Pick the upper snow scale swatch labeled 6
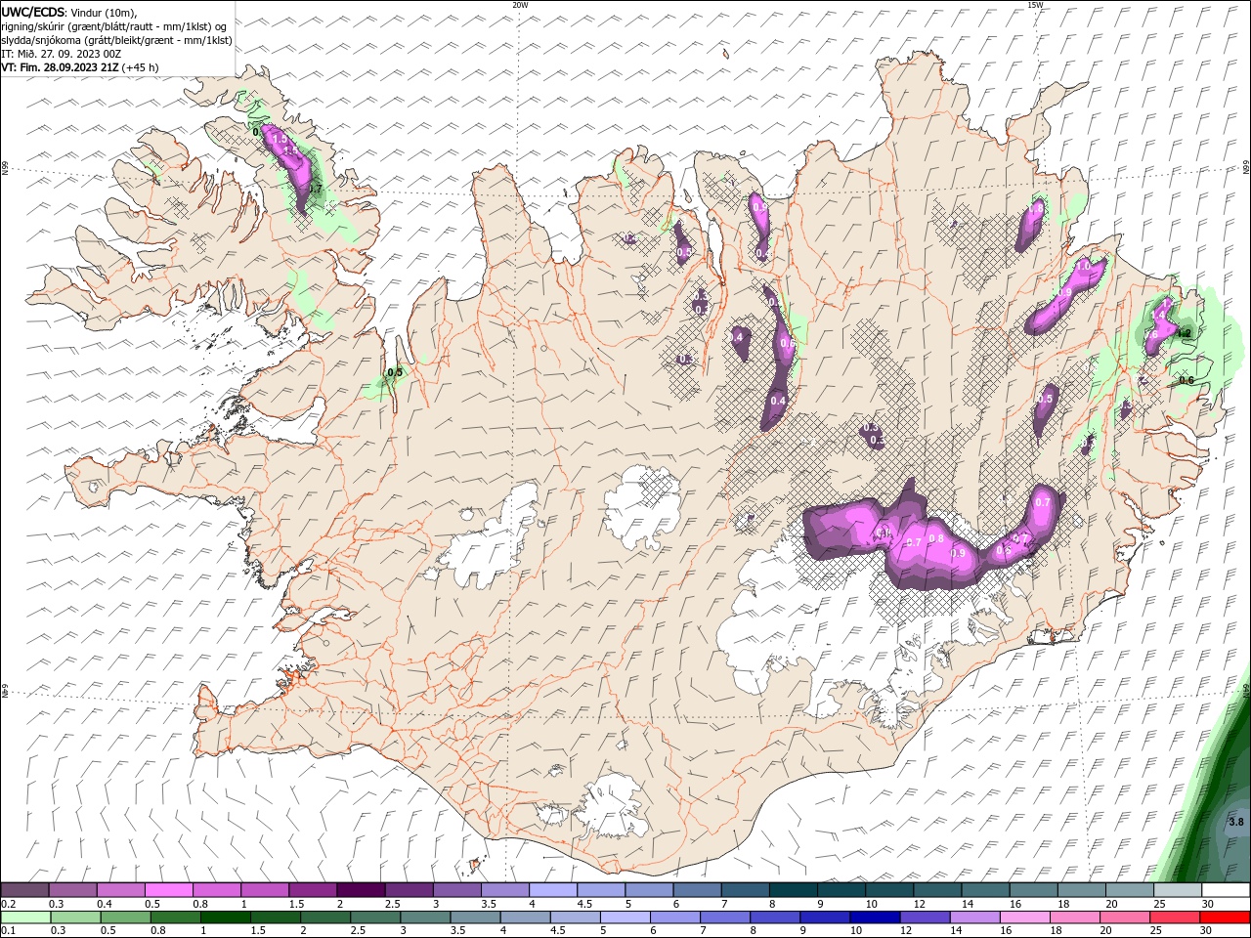 click(697, 890)
